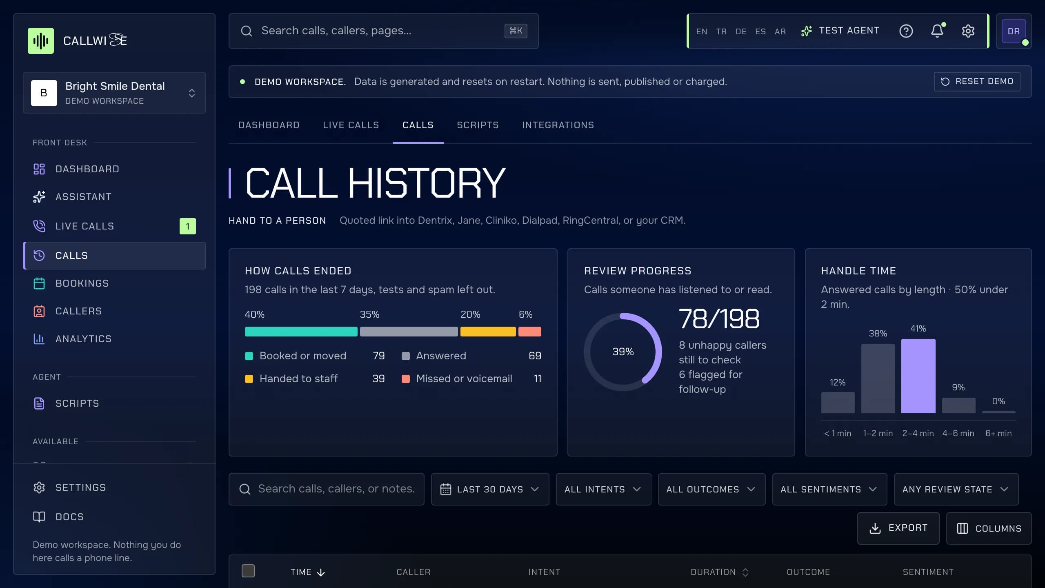
Task: Click the sidebar Settings gear icon
Action: point(39,488)
